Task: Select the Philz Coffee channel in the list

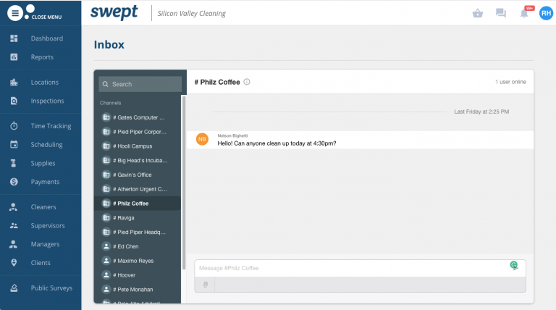Action: [x=138, y=204]
